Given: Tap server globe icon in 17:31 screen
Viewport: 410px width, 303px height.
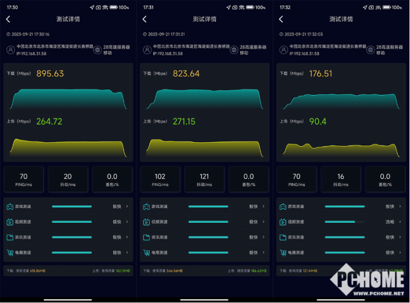Looking at the screenshot, I should click(234, 49).
